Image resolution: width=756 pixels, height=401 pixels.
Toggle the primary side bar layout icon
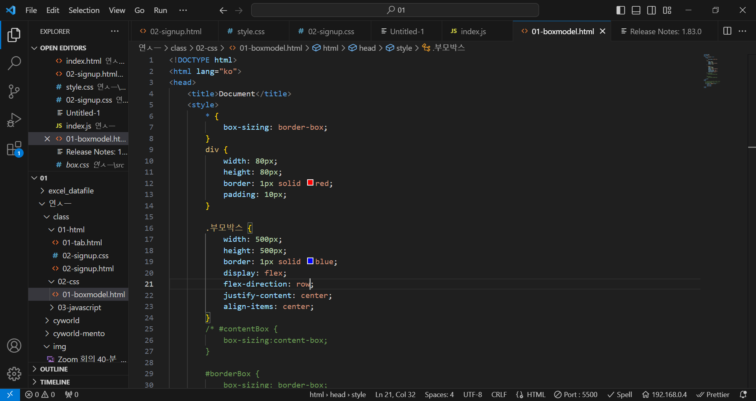coord(621,10)
